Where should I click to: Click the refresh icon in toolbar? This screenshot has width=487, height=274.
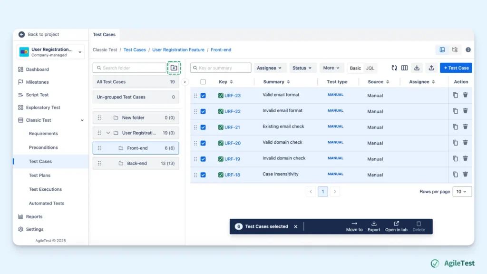[394, 68]
